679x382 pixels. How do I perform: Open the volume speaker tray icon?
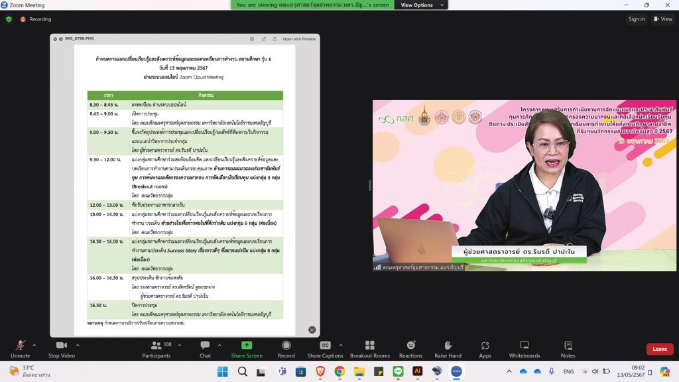click(595, 371)
